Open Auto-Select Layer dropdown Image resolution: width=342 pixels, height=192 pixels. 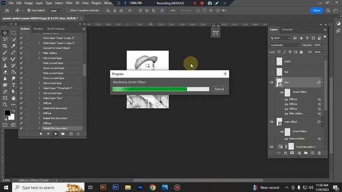click(55, 11)
